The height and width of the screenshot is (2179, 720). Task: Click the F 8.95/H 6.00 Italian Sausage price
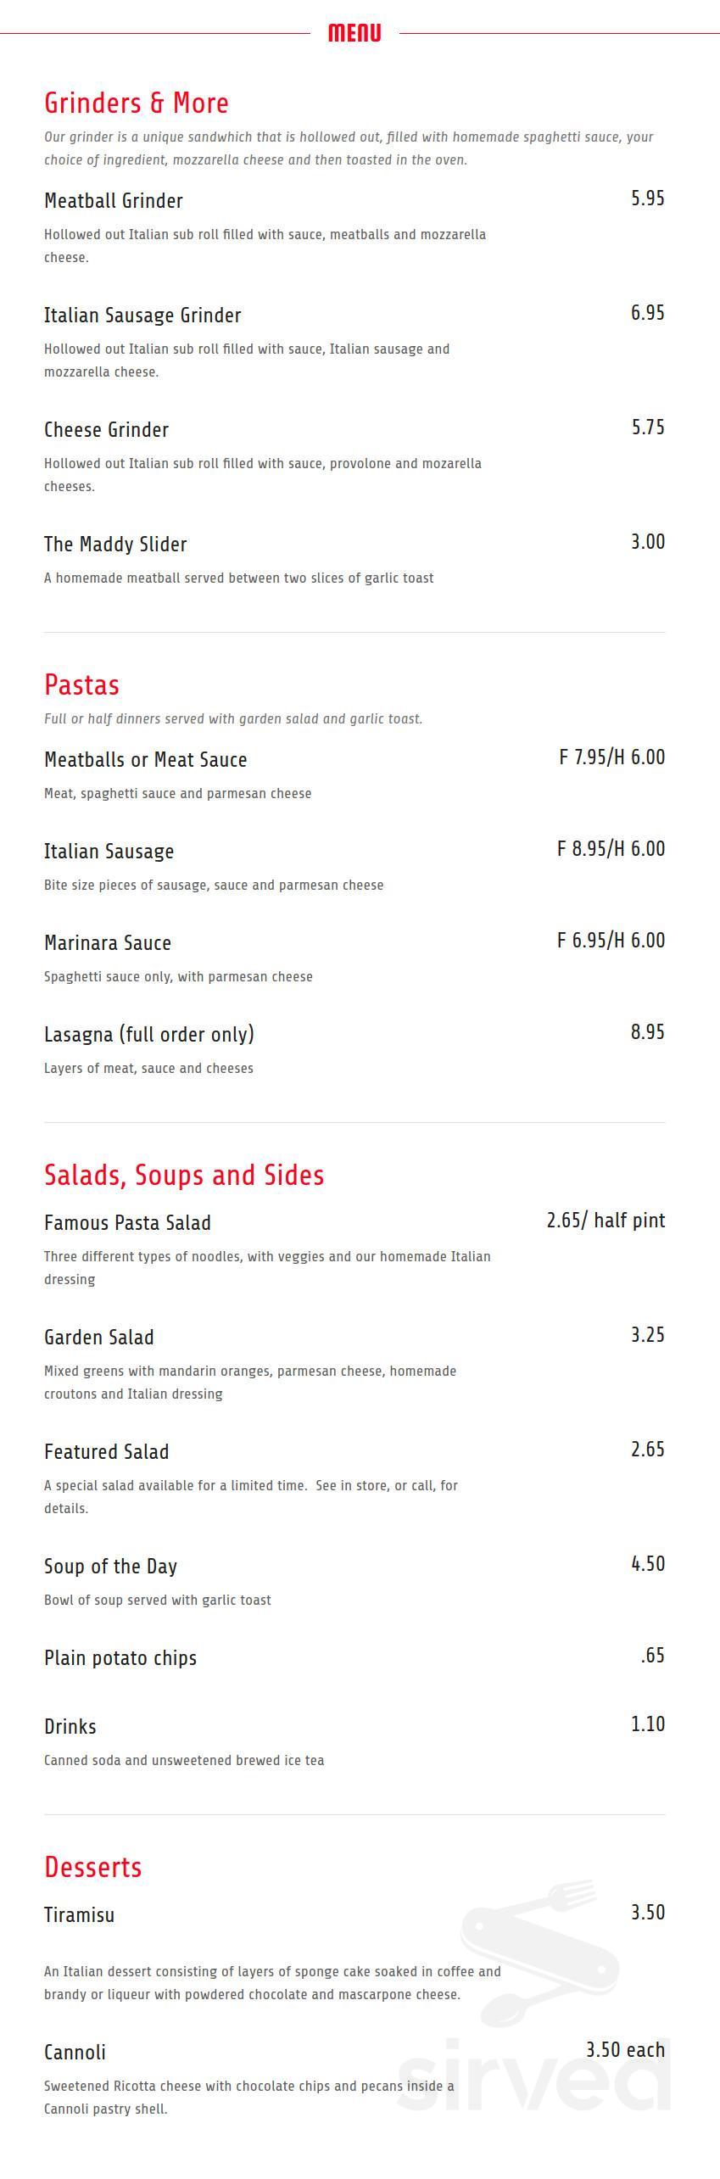point(611,849)
